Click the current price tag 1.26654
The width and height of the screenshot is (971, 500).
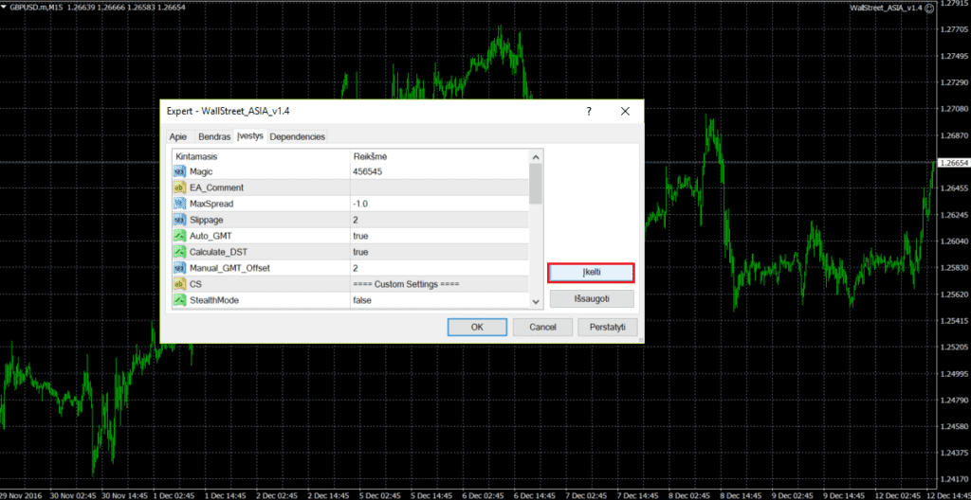pyautogui.click(x=954, y=163)
